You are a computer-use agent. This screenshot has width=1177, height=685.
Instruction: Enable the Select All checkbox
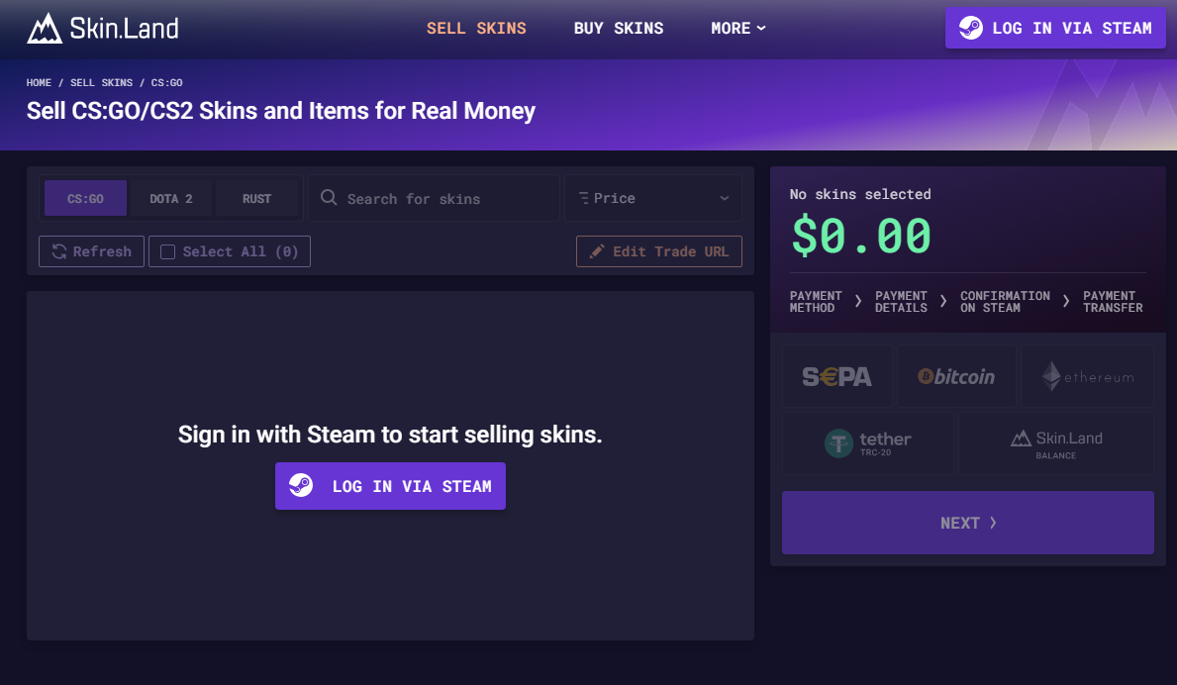pos(167,251)
